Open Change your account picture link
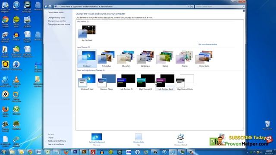 point(59,24)
